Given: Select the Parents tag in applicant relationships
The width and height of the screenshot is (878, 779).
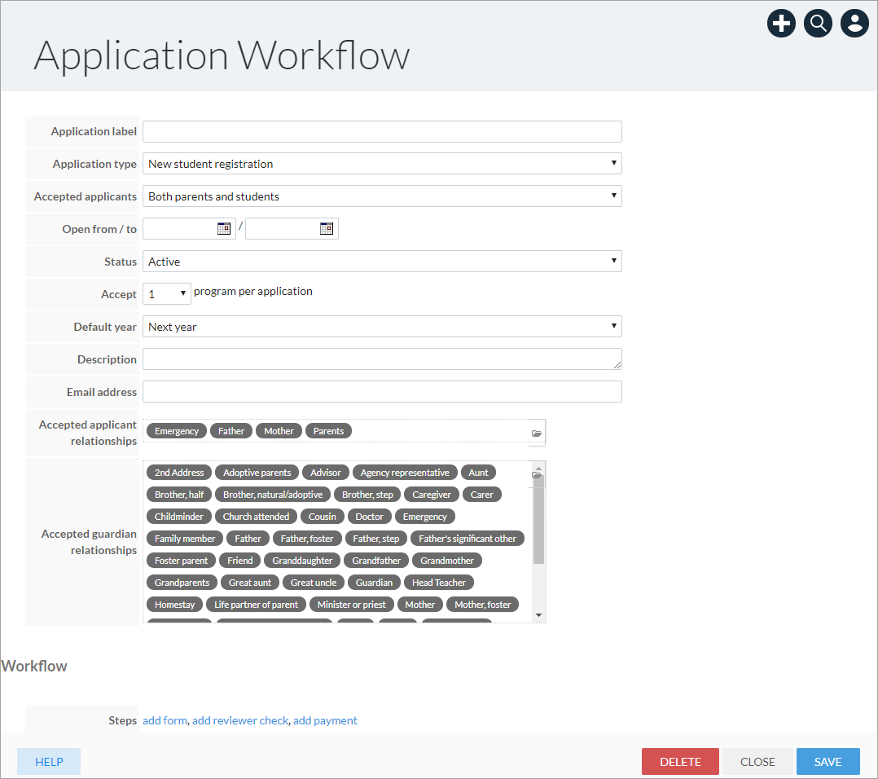Looking at the screenshot, I should [x=328, y=431].
